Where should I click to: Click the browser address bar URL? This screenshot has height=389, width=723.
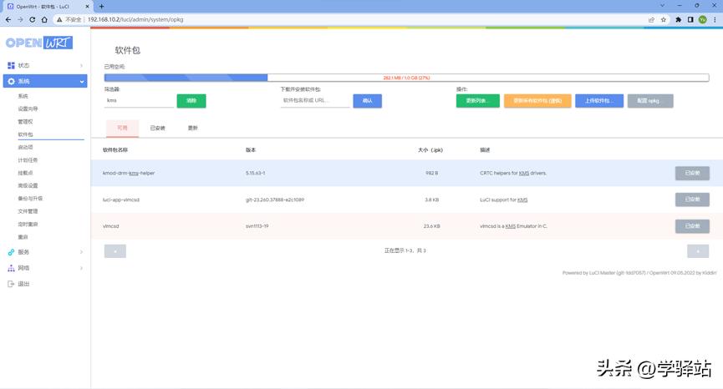pyautogui.click(x=135, y=19)
